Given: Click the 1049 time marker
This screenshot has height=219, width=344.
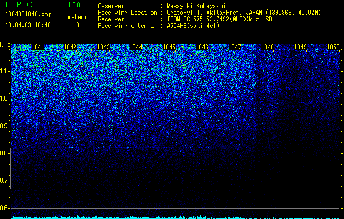Looking at the screenshot, I should (300, 47).
